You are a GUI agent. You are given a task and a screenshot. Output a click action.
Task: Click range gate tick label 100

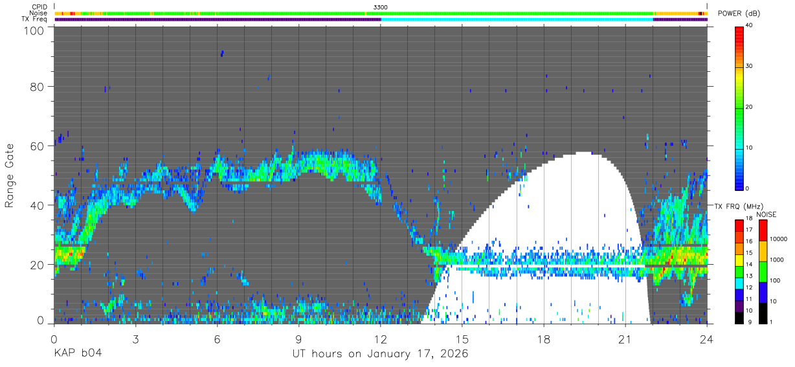(x=34, y=30)
